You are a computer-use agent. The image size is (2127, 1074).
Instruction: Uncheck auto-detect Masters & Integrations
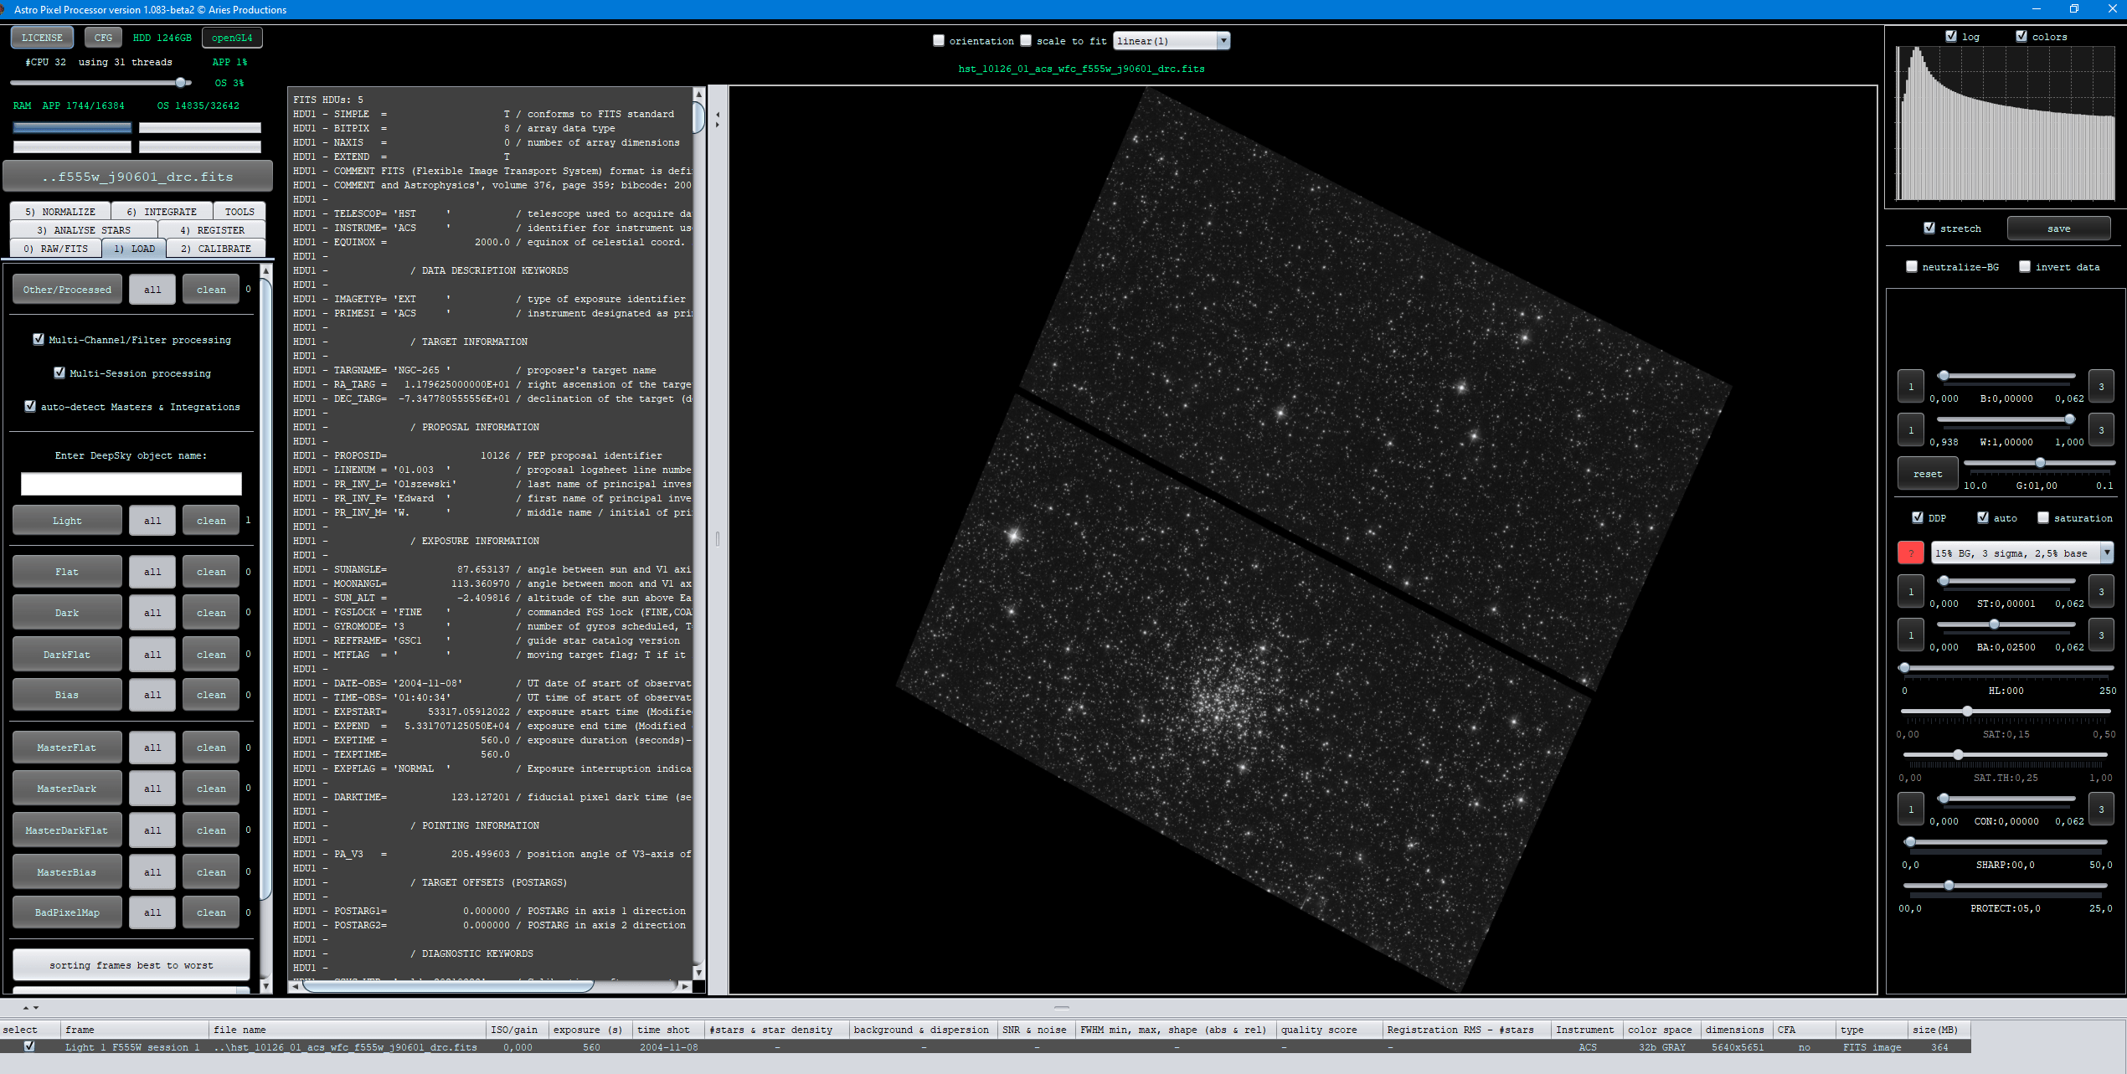point(30,406)
